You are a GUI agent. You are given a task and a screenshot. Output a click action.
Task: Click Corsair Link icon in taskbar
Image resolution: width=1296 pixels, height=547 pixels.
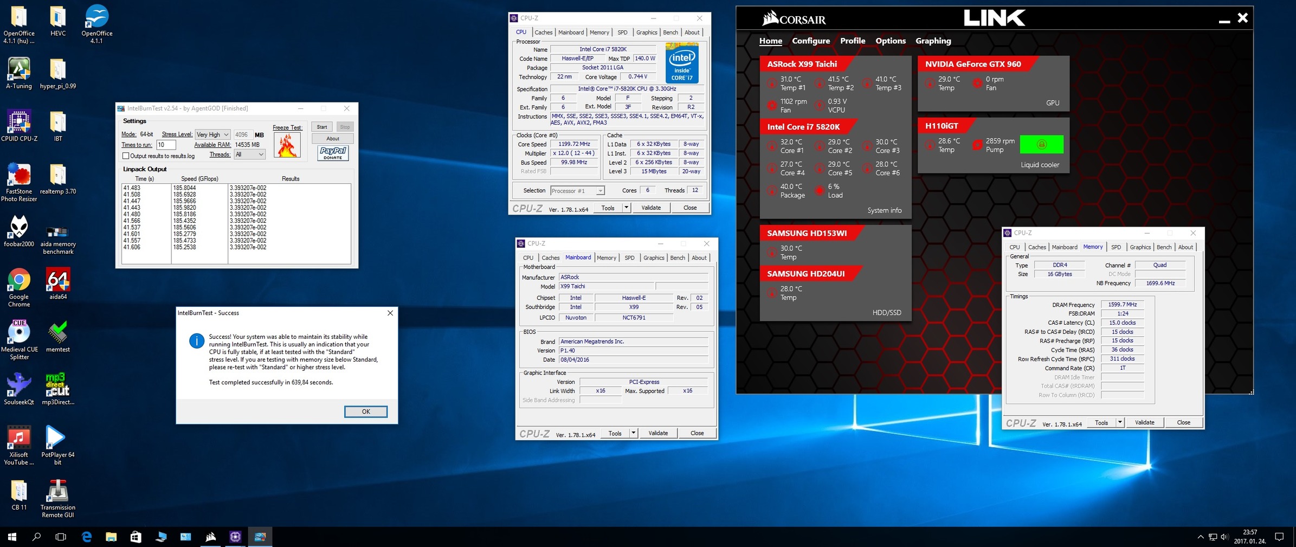tap(211, 537)
